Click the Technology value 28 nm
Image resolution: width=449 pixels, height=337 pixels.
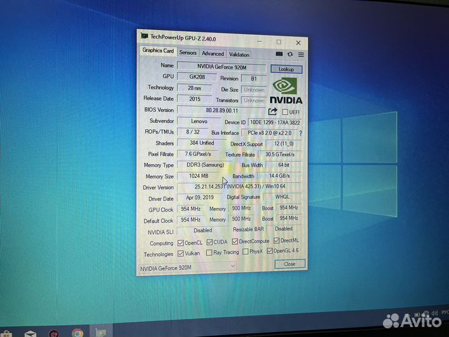[x=195, y=88]
